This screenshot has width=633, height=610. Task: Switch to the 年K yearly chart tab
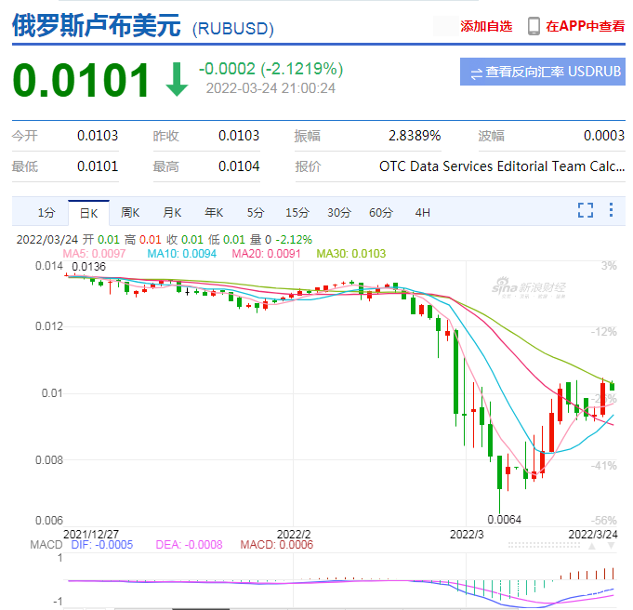(214, 213)
